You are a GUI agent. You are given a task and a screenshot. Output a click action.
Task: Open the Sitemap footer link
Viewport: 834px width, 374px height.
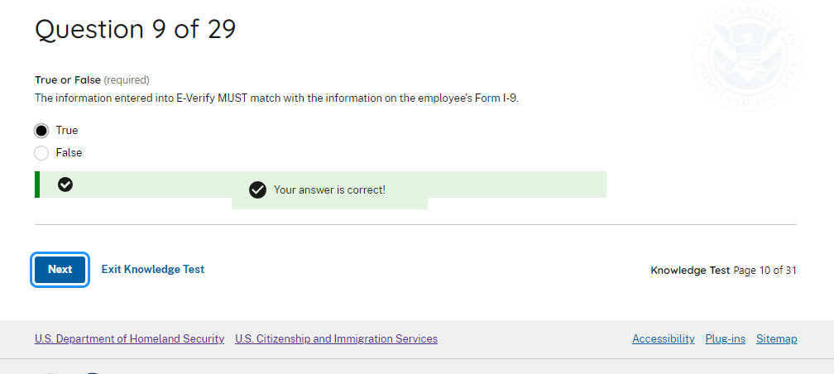[776, 338]
